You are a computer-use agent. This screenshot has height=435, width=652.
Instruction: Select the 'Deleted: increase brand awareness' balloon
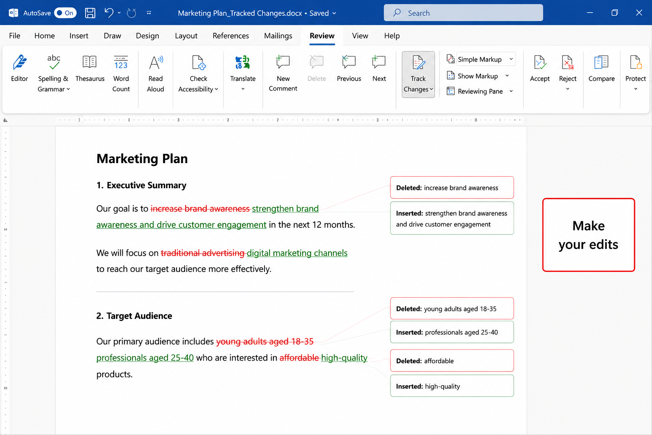click(452, 187)
